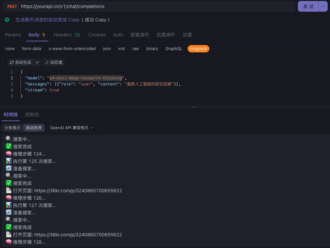Select the json body type
Viewport: 330px width, 248px height.
point(107,49)
